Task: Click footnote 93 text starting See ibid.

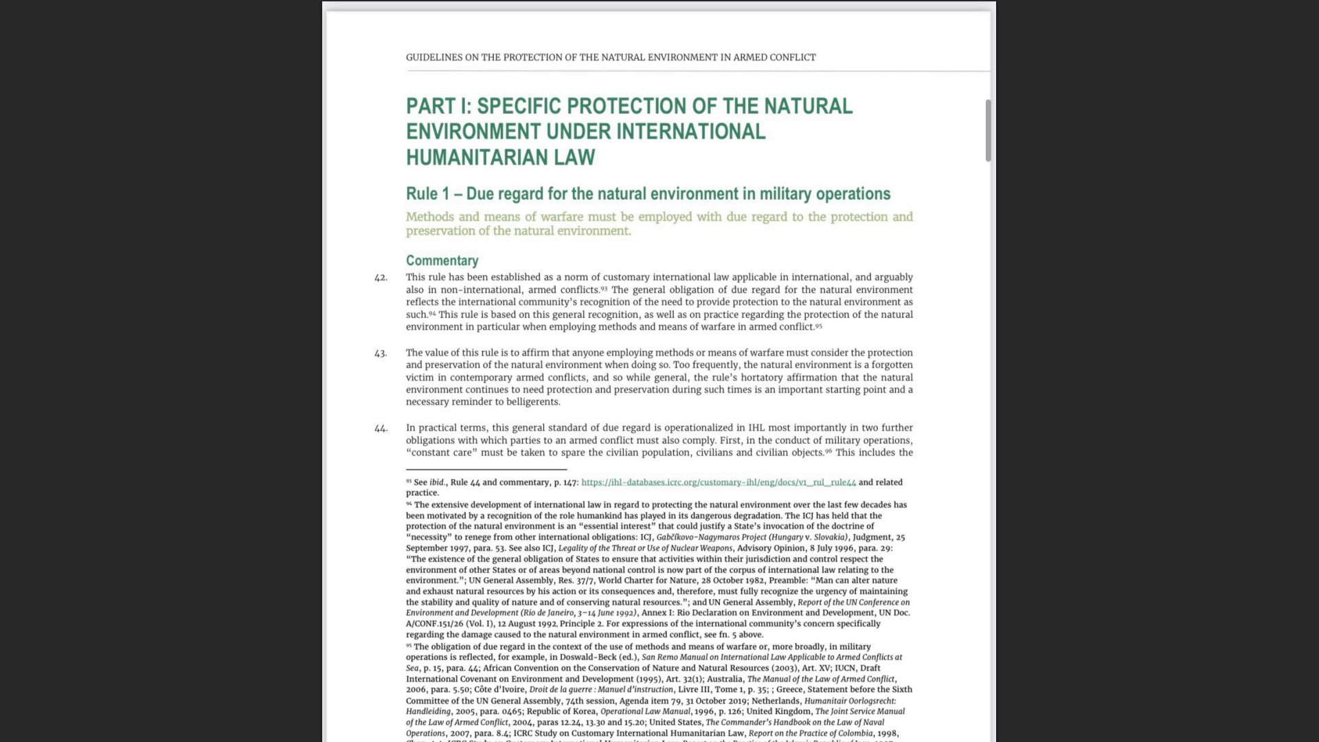Action: (x=491, y=482)
